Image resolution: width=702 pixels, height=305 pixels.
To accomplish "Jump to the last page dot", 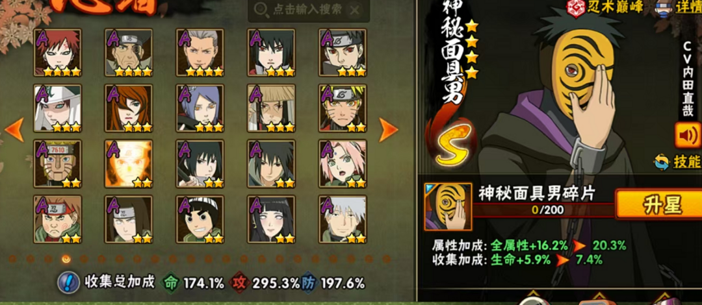I will click(x=386, y=258).
